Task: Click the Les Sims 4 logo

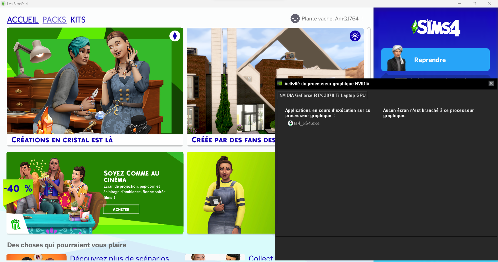Action: tap(436, 28)
